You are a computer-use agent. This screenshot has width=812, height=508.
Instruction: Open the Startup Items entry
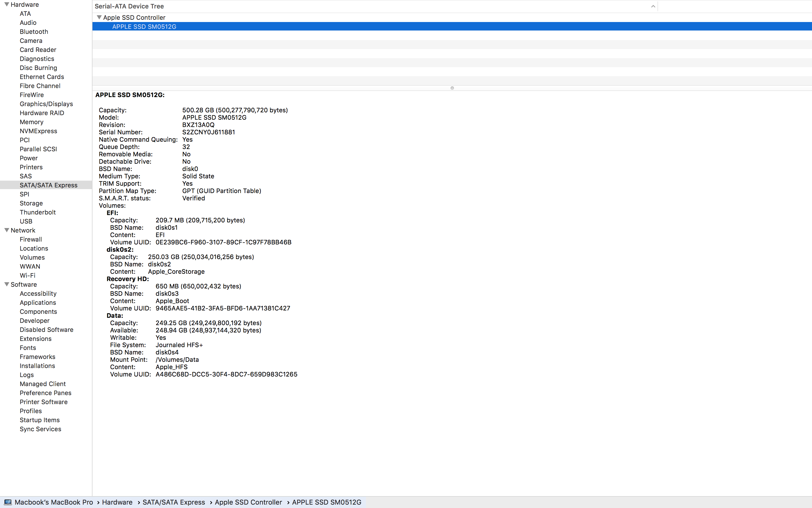(39, 420)
